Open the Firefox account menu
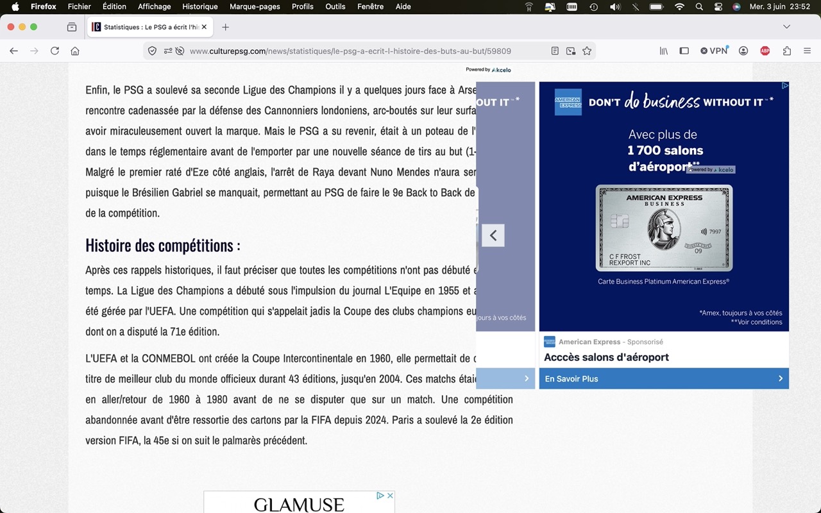The image size is (821, 513). [743, 51]
